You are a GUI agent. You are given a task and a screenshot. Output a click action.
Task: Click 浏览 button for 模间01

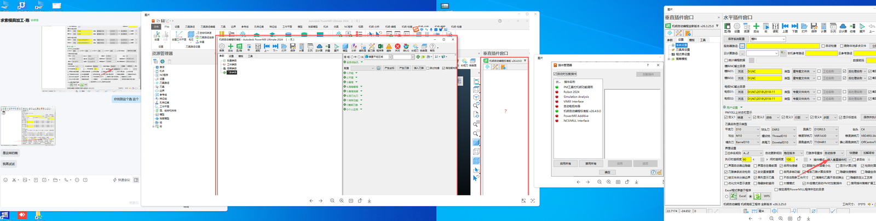[x=741, y=71]
